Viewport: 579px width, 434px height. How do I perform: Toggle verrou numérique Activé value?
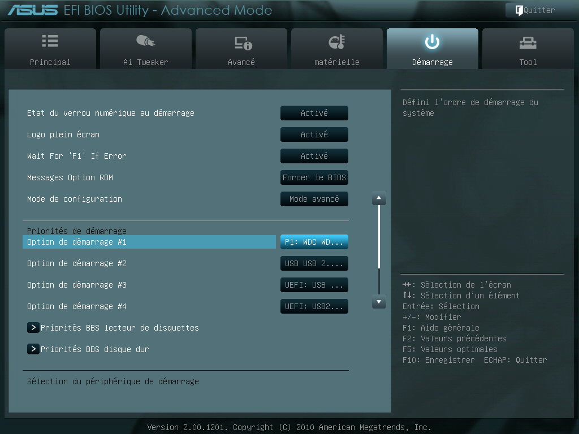point(314,113)
